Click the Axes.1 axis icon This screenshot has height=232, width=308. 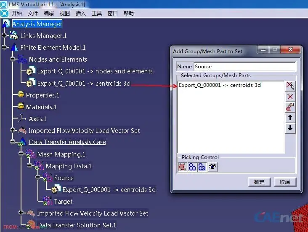[x=22, y=118]
